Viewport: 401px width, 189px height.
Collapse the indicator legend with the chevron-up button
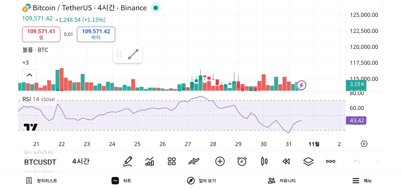coord(29,75)
